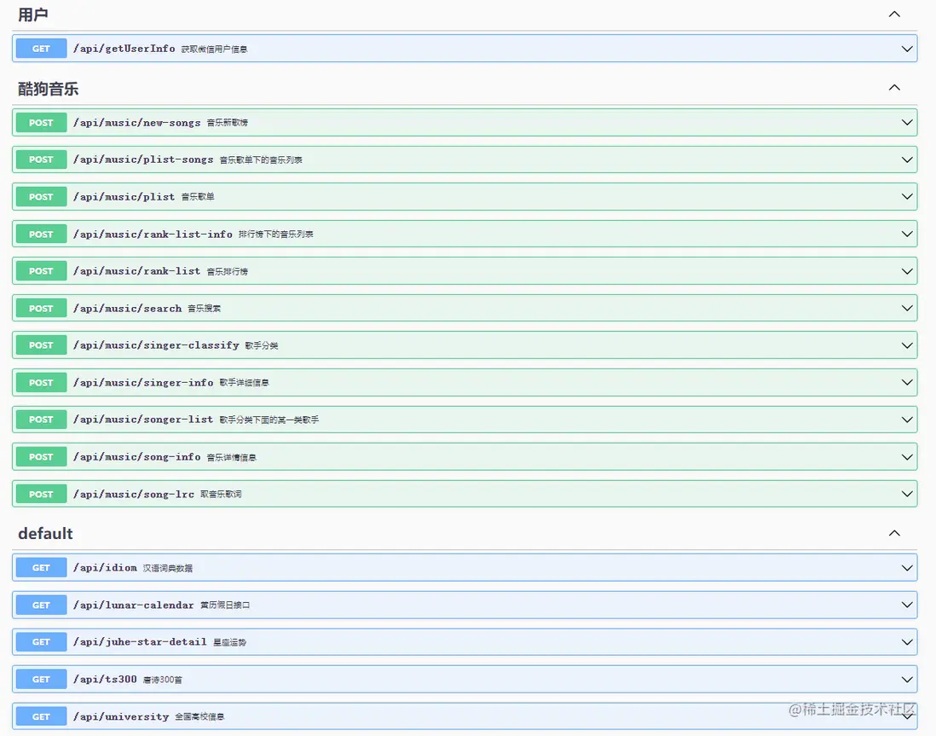The height and width of the screenshot is (736, 936).
Task: Click the default section header
Action: (x=45, y=533)
